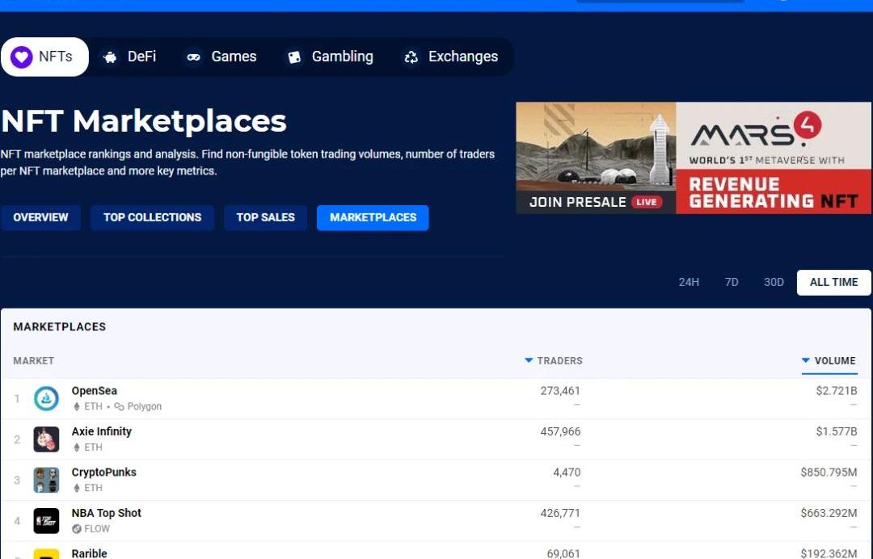Click the NBA Top Shot logo
Viewport: 873px width, 559px height.
tap(46, 520)
